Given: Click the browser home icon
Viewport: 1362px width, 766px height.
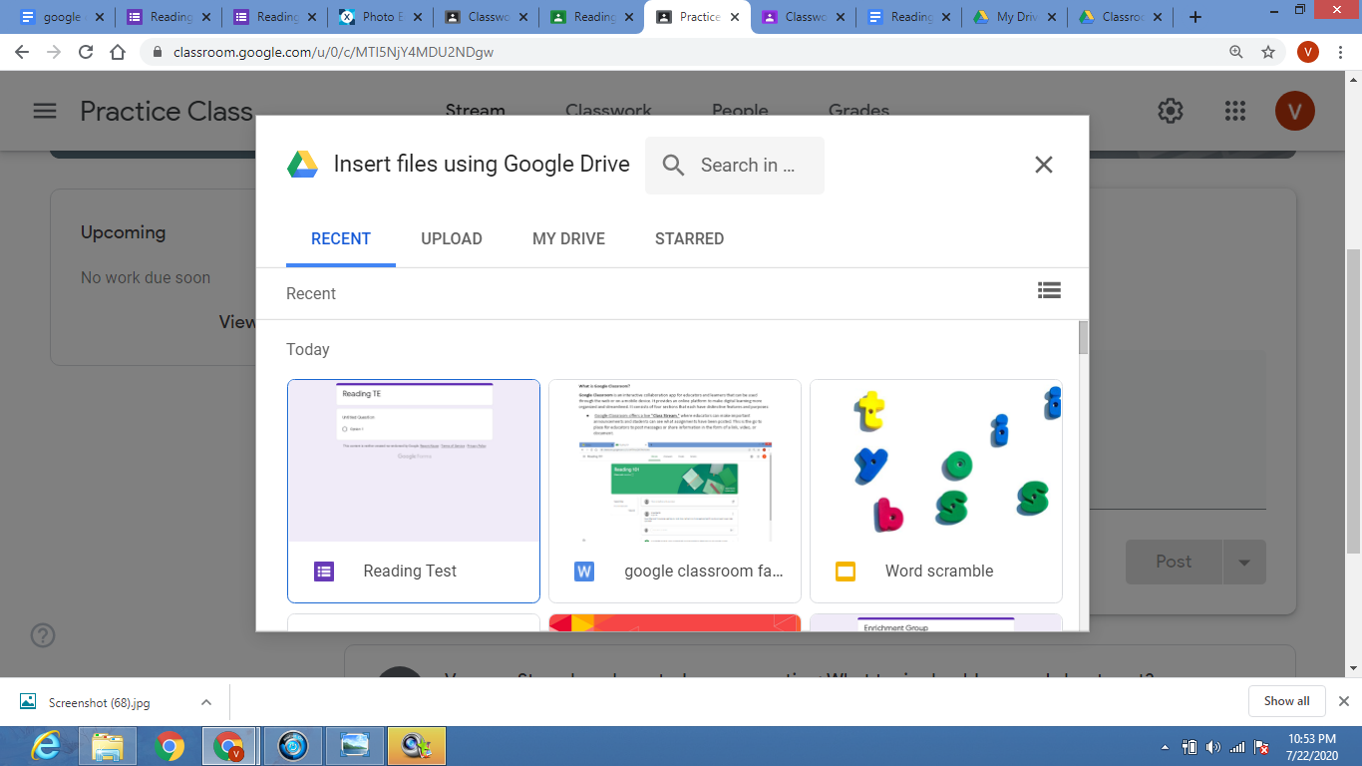Looking at the screenshot, I should click(118, 52).
